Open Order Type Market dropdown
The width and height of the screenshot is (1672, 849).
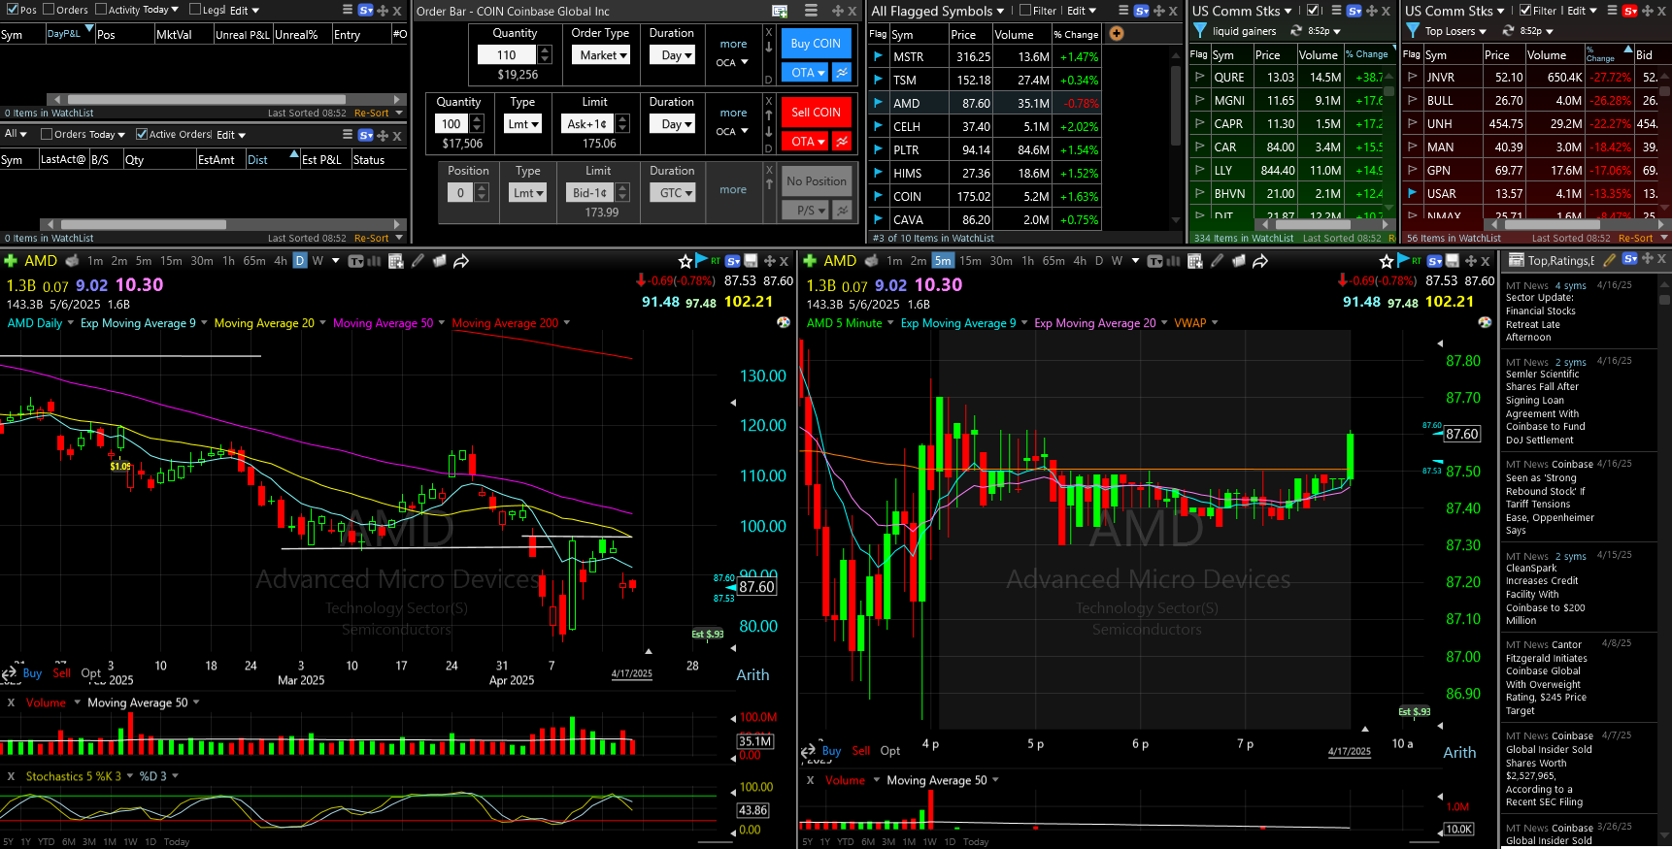tap(602, 55)
